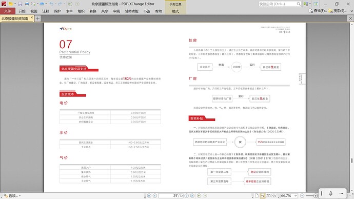This screenshot has height=199, width=354.
Task: Switch to the 格式 ribbon tab
Action: point(175,11)
